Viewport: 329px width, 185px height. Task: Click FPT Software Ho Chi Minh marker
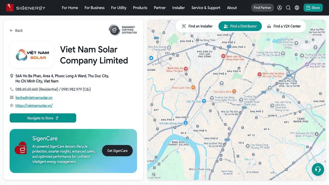coord(317,134)
